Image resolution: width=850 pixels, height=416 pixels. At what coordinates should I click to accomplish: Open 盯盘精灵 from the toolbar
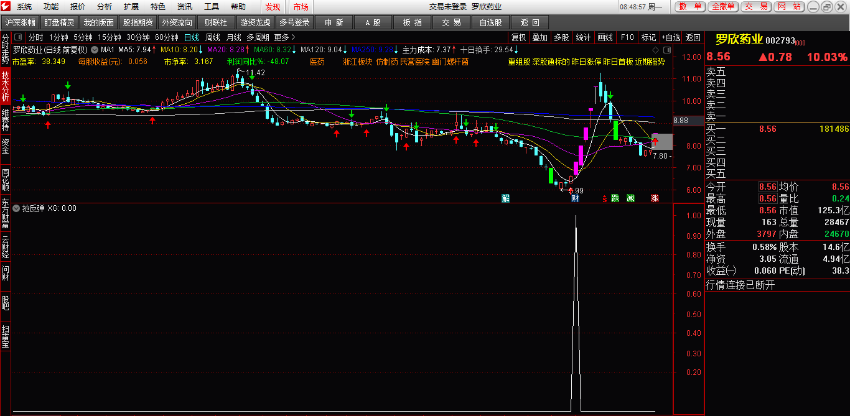click(60, 22)
